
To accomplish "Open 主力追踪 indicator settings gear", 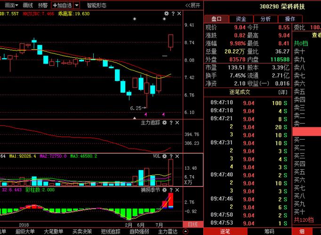I will click(164, 123).
